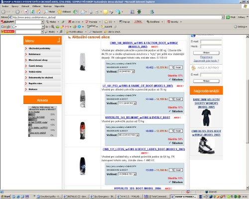Expand the address bar dropdown arrow
The image size is (249, 199).
(x=223, y=17)
